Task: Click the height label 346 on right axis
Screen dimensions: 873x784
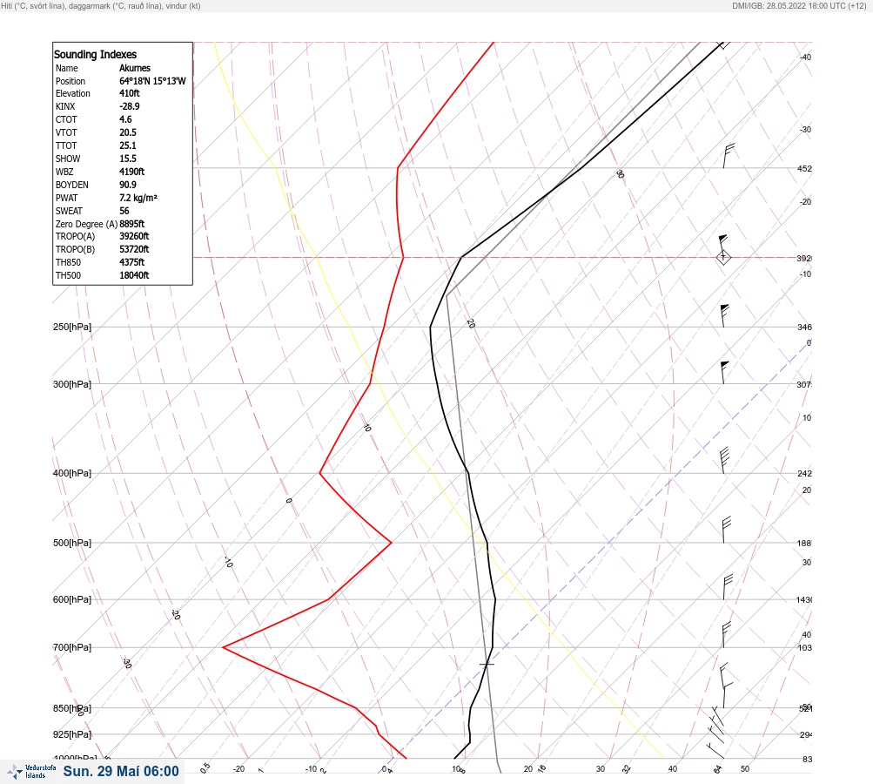Action: click(804, 327)
